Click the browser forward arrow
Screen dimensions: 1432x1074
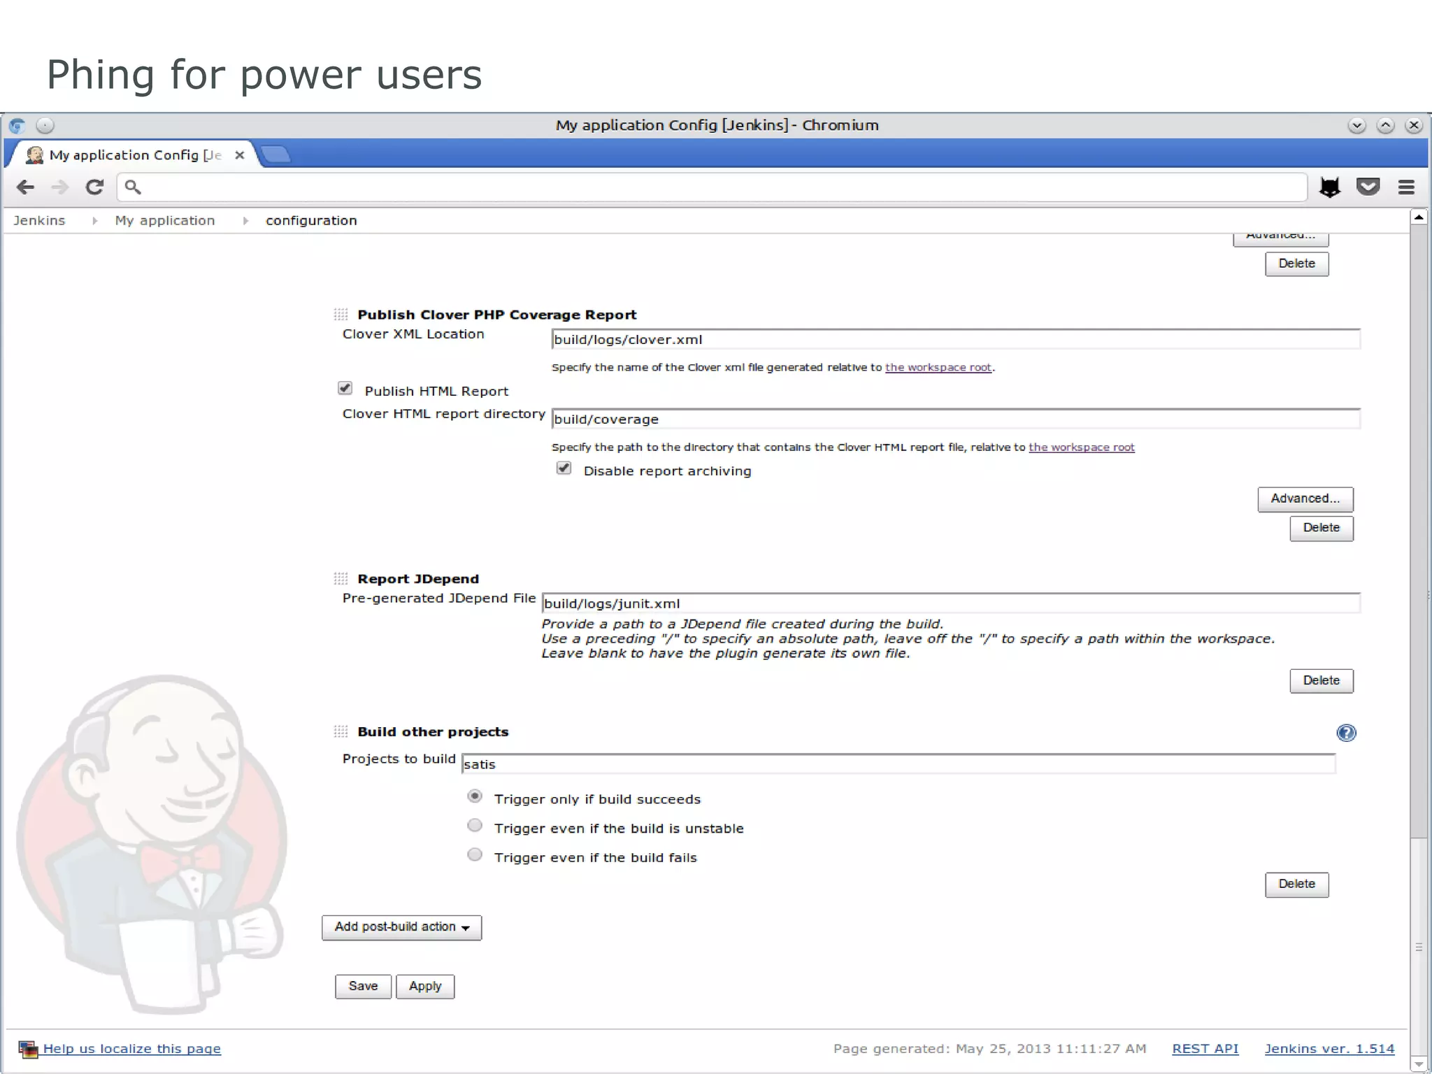pos(60,187)
